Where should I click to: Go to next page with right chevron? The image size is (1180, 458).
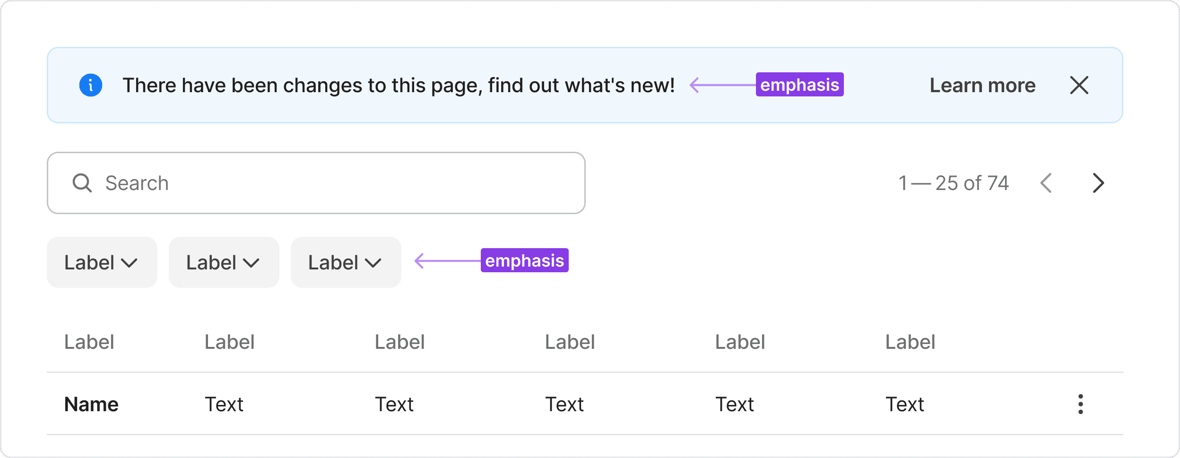pos(1098,183)
